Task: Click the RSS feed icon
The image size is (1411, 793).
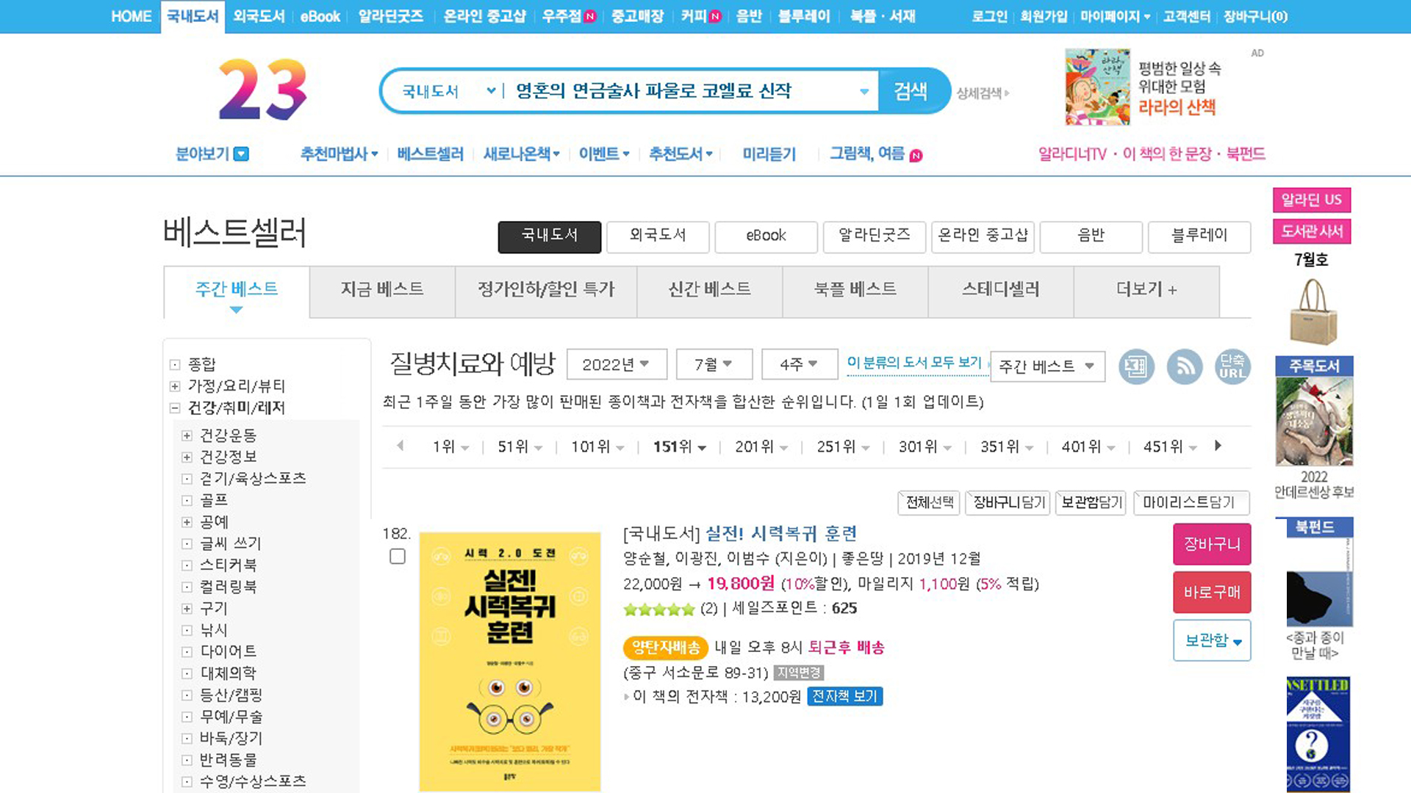Action: [1185, 366]
